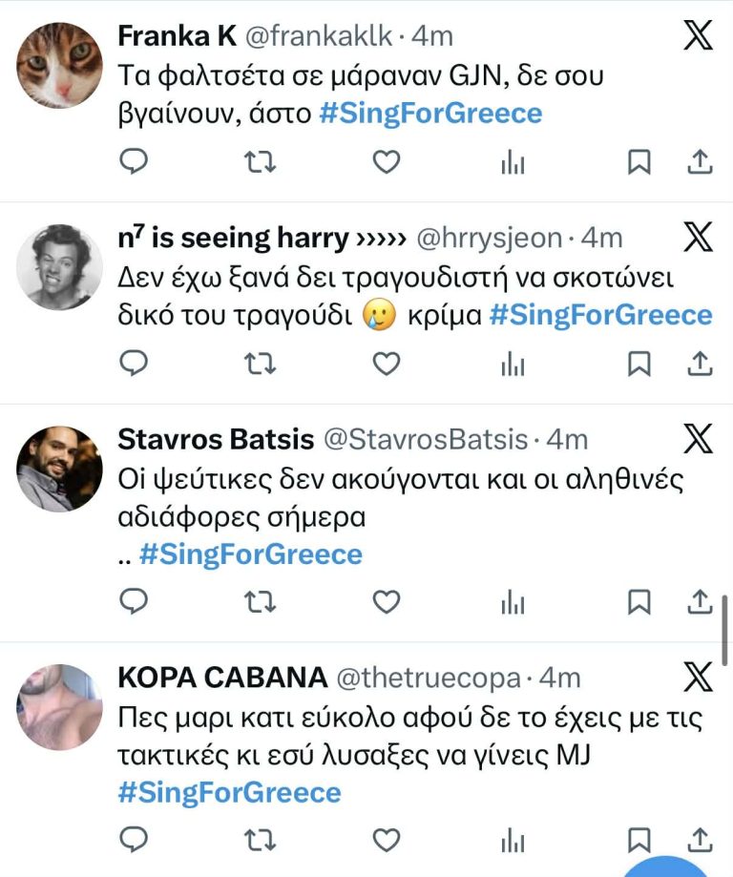The width and height of the screenshot is (733, 877).
Task: Like the tweet by Franka K
Action: [x=385, y=163]
